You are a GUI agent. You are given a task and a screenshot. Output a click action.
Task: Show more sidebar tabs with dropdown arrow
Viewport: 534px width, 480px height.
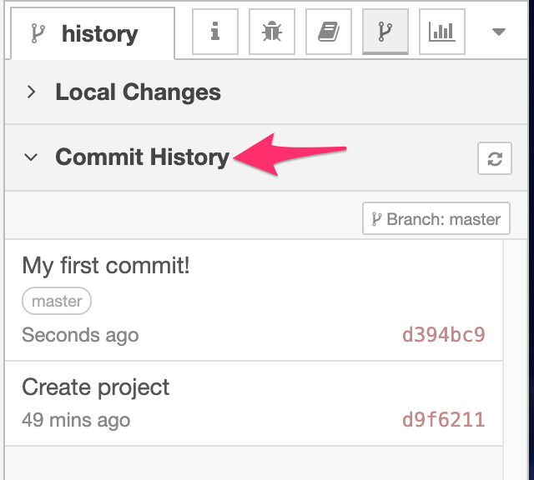(x=499, y=32)
